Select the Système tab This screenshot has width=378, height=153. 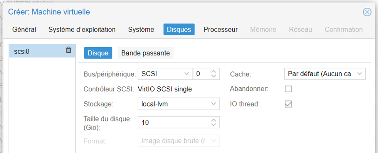(x=141, y=30)
